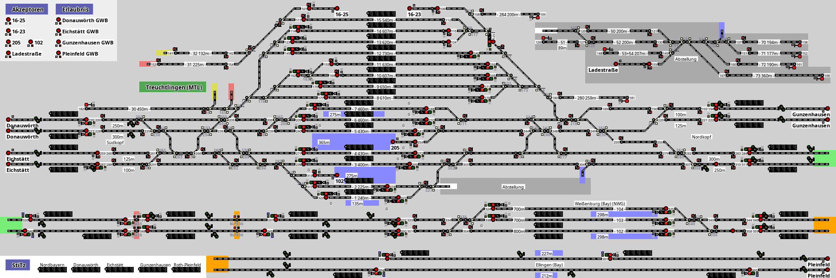Screen dimensions: 836x278
Task: Click the Akzeptoren header label
Action: tap(27, 9)
